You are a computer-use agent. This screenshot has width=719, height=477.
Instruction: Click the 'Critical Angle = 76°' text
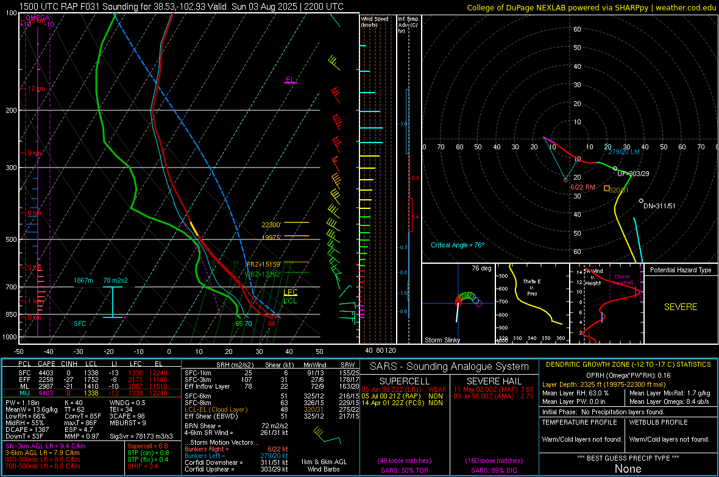click(458, 245)
